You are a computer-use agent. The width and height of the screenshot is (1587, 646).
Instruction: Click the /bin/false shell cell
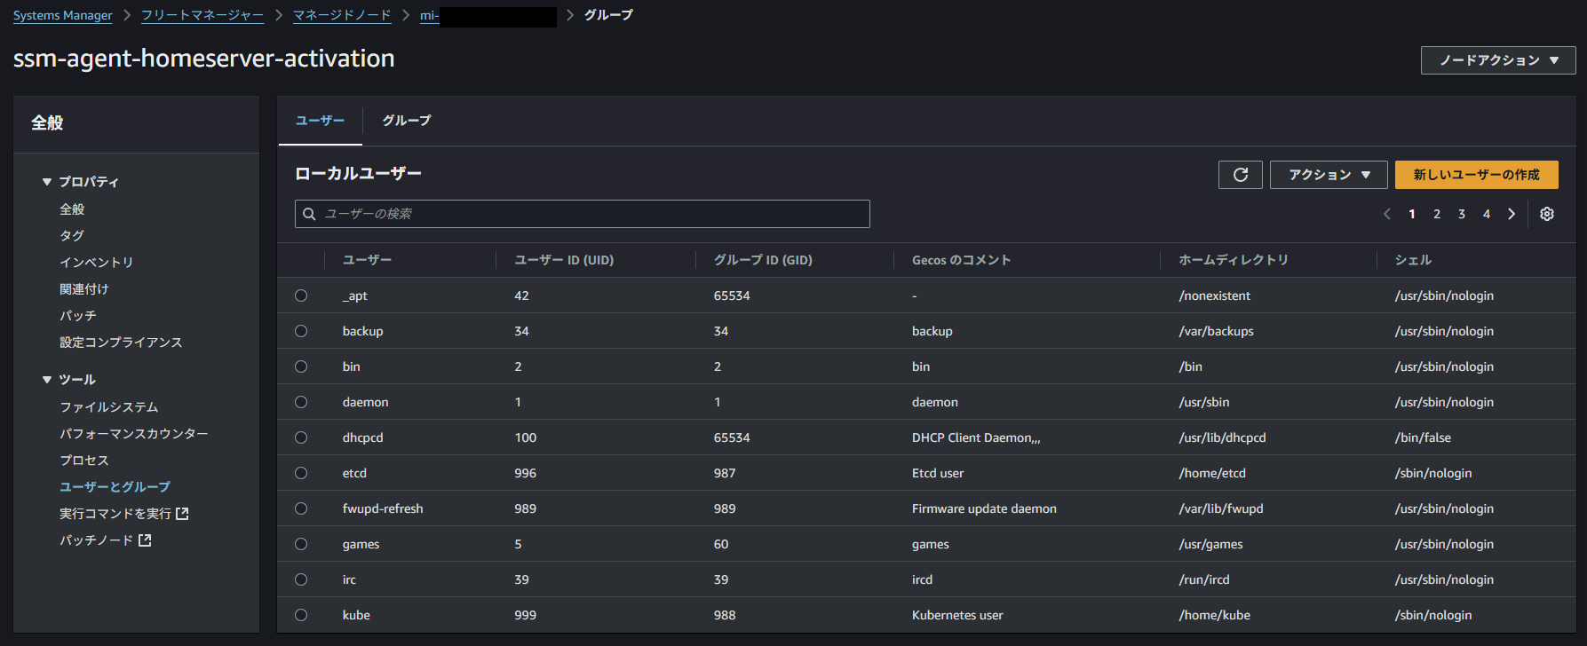1423,437
